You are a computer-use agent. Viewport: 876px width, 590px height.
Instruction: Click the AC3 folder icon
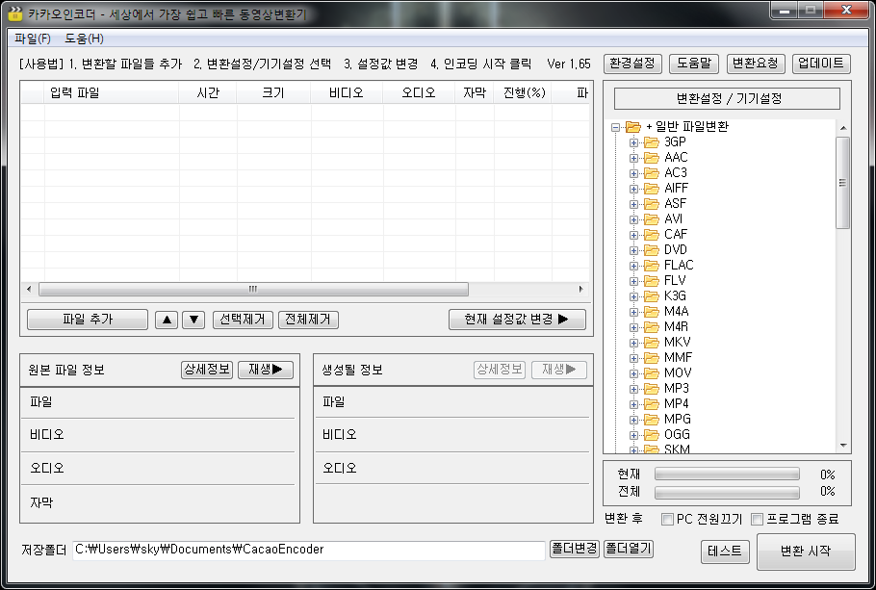[x=652, y=173]
